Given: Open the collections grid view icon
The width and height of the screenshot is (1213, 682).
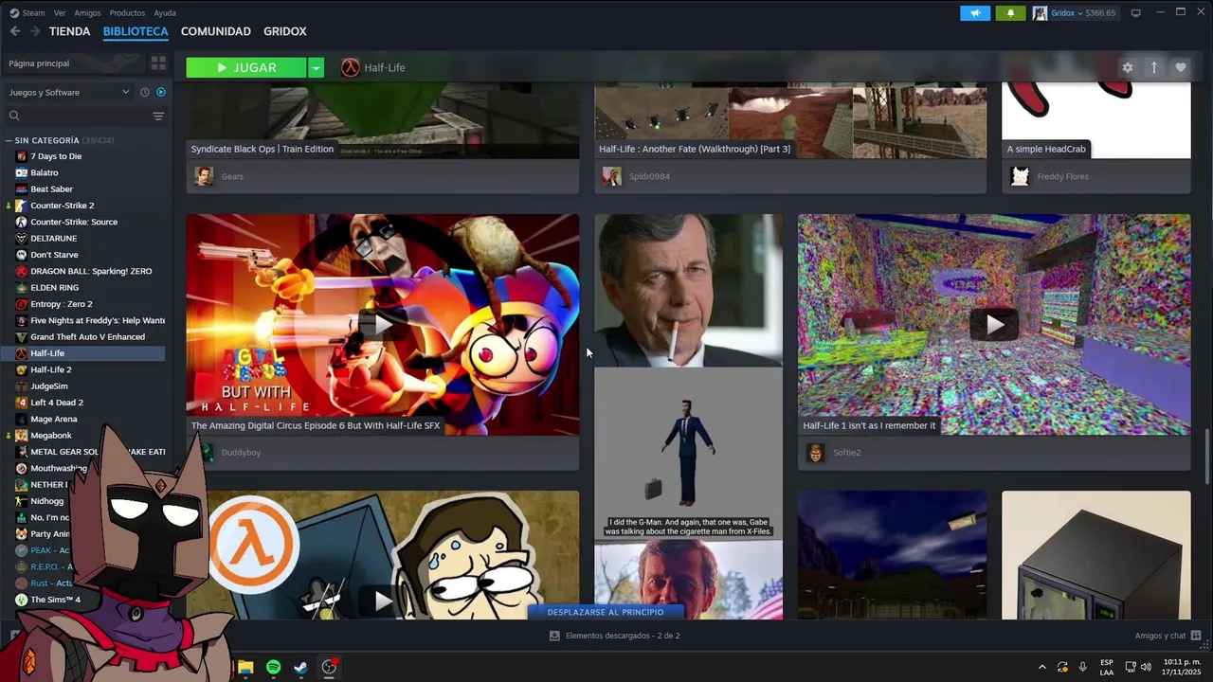Looking at the screenshot, I should (x=158, y=63).
